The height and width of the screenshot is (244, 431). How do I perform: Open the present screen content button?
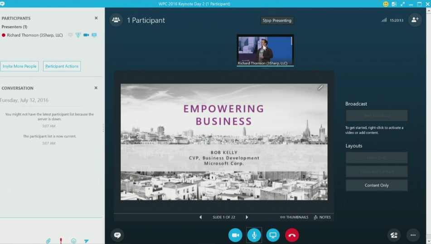[x=273, y=235]
